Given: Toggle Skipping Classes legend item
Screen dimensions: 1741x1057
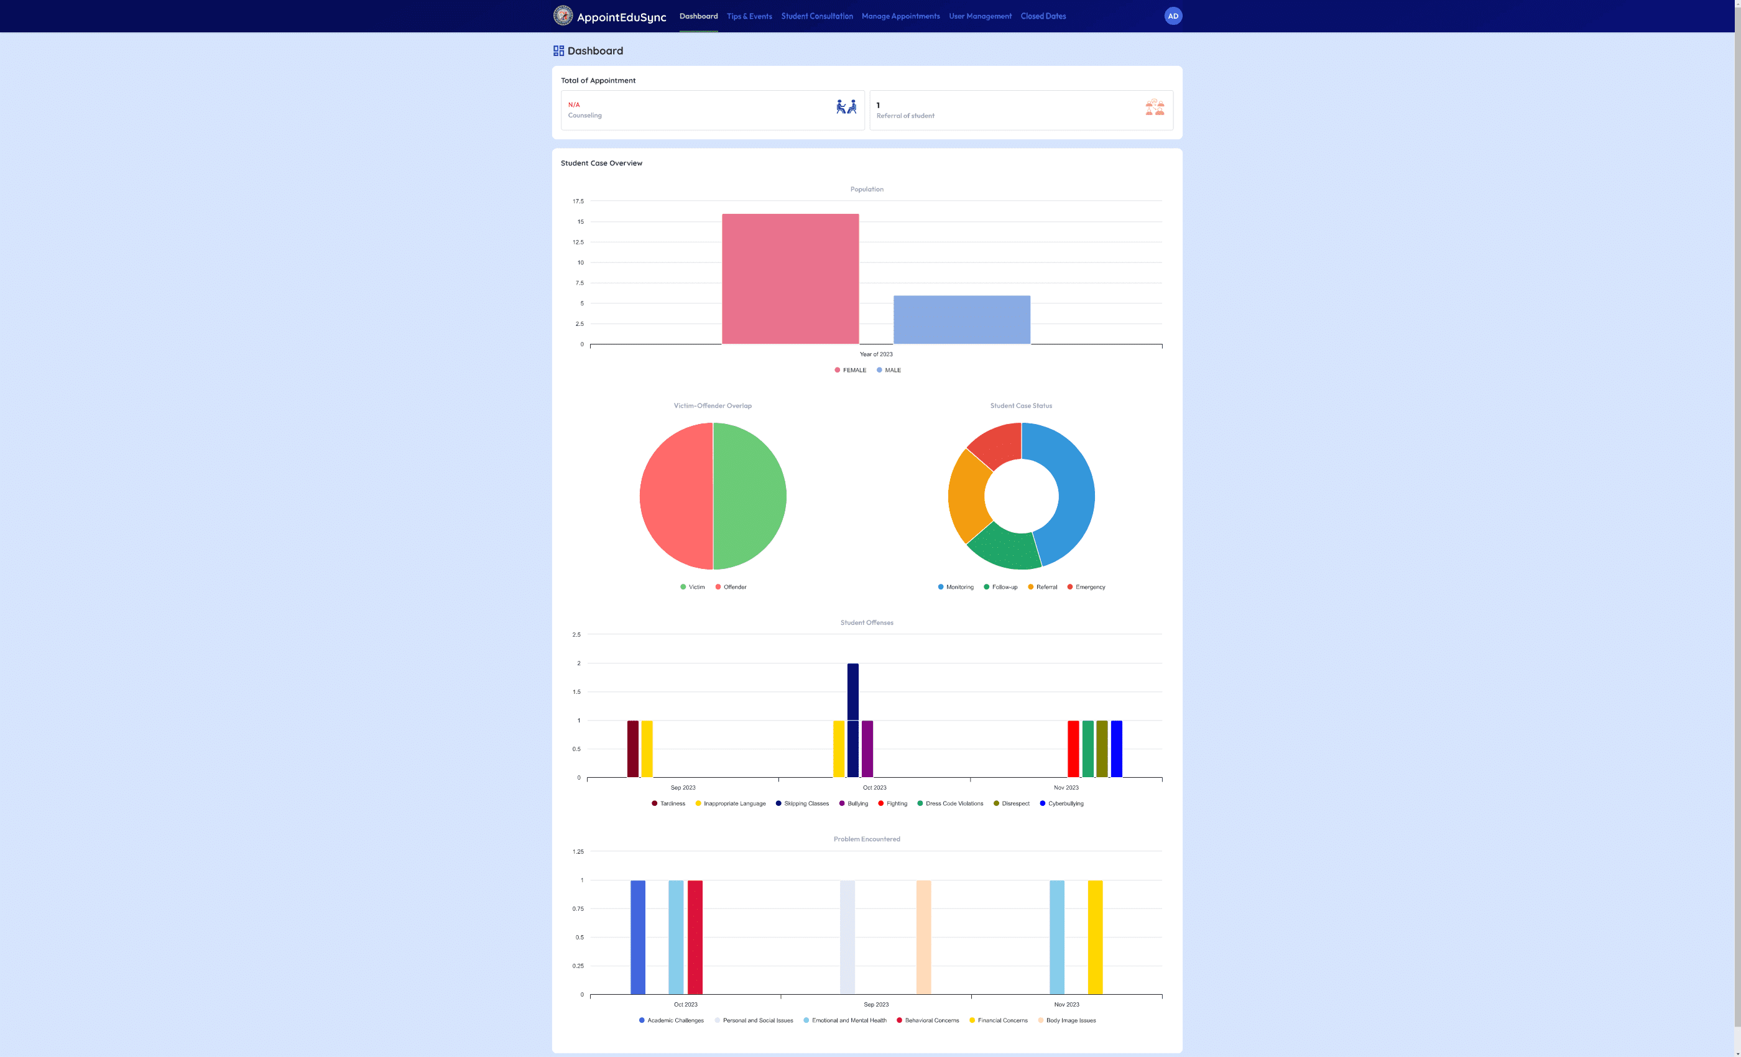Looking at the screenshot, I should 802,803.
